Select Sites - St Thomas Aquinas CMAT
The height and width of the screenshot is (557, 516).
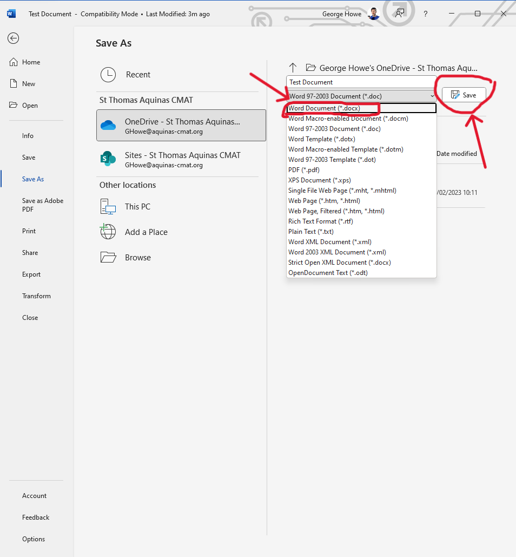coord(181,159)
